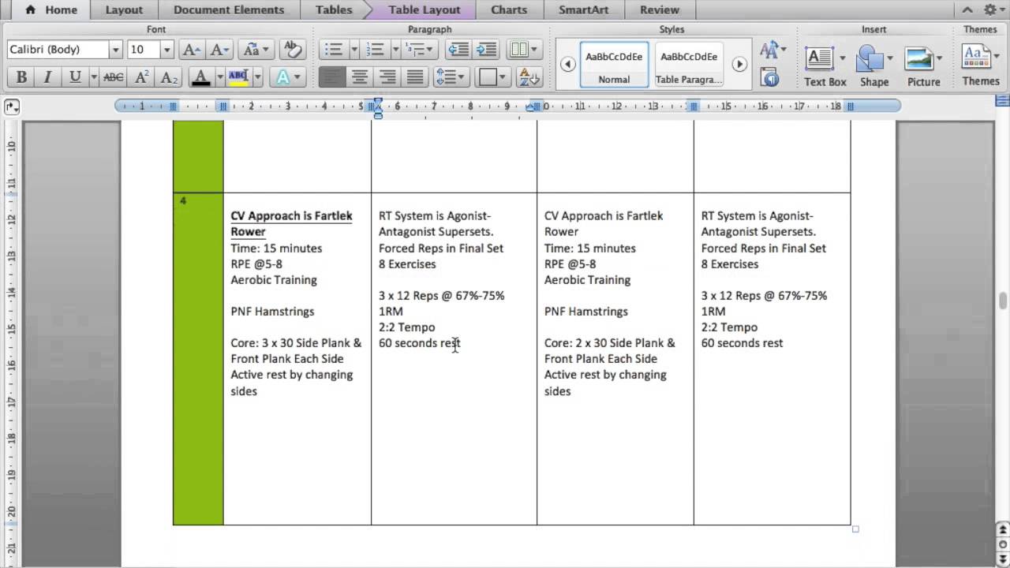Open the font name dropdown

(115, 50)
